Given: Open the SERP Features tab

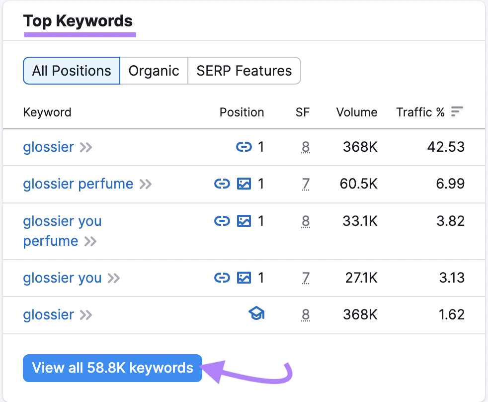Looking at the screenshot, I should (x=244, y=71).
